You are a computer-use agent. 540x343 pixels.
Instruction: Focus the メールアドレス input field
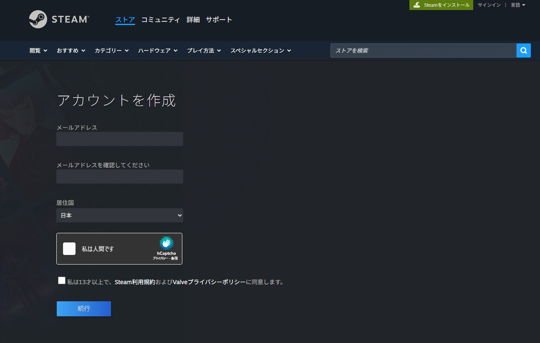point(120,139)
